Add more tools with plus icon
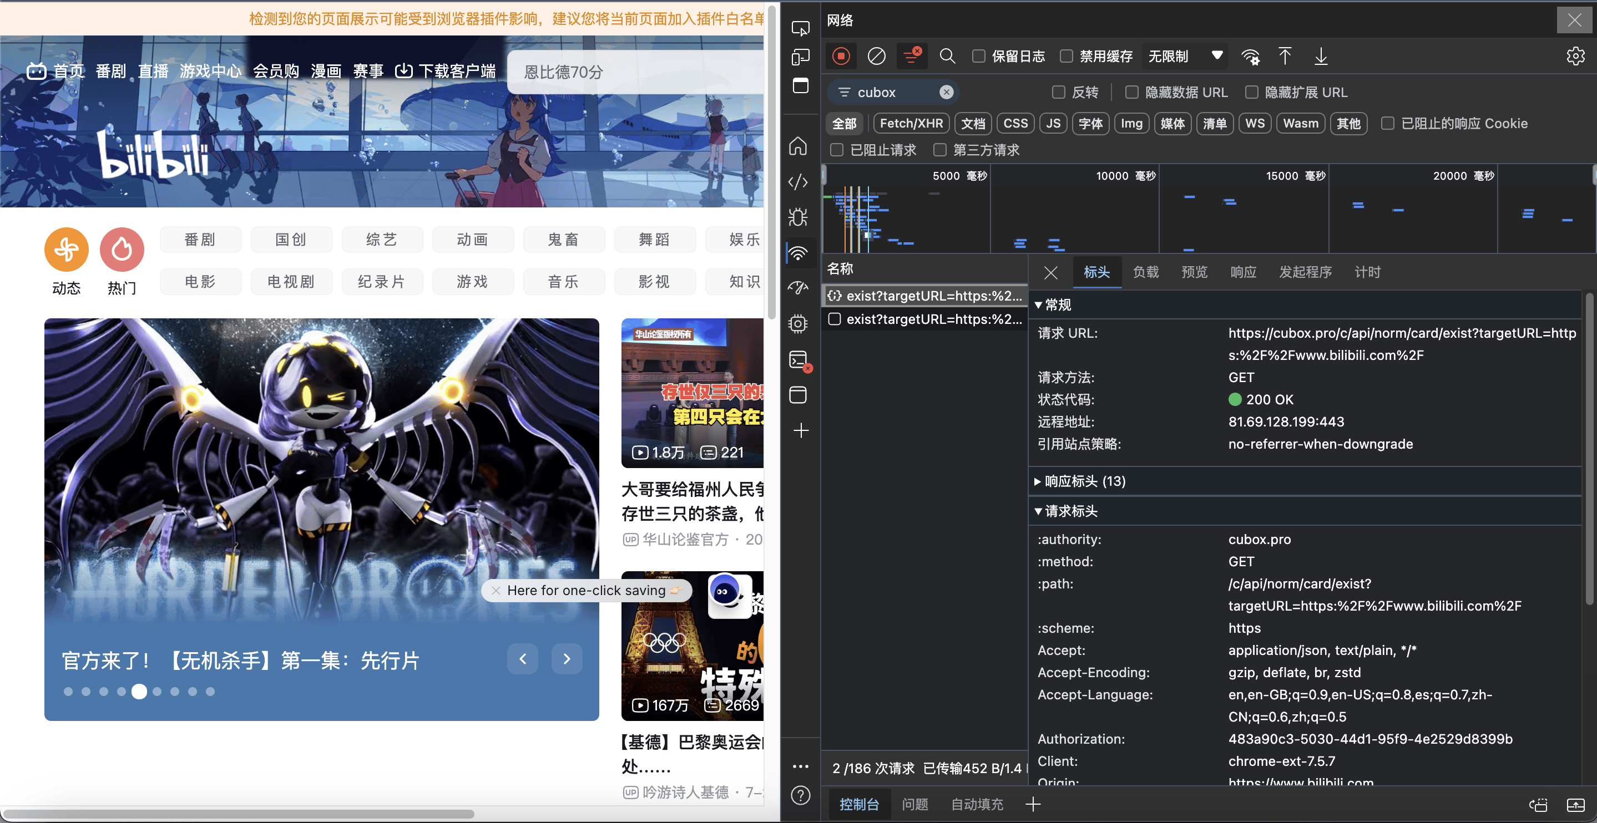The width and height of the screenshot is (1597, 823). click(x=801, y=431)
